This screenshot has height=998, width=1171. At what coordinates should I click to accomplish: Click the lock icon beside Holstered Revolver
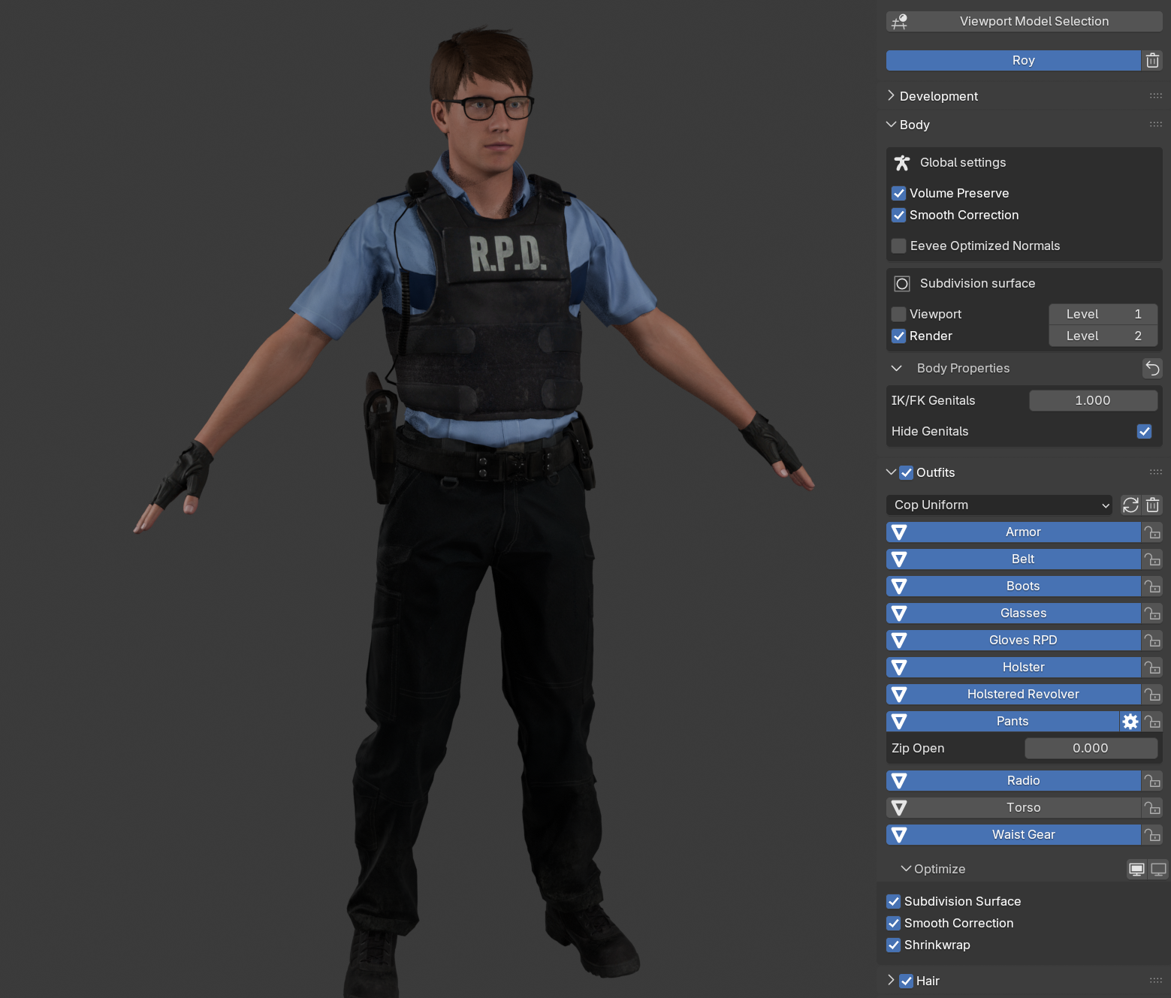(1152, 695)
